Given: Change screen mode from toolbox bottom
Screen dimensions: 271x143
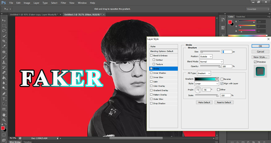Looking at the screenshot, I should (x=4, y=140).
